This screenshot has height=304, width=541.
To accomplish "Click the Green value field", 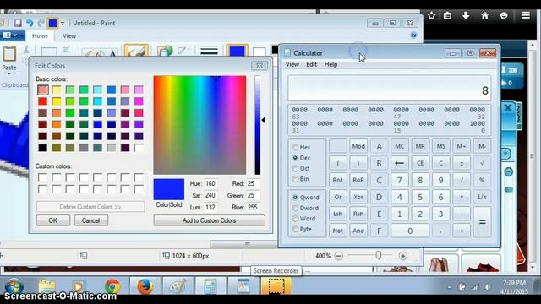I will [252, 195].
